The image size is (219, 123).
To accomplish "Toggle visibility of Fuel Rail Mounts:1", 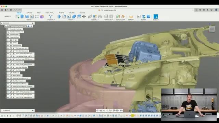I will (8, 81).
